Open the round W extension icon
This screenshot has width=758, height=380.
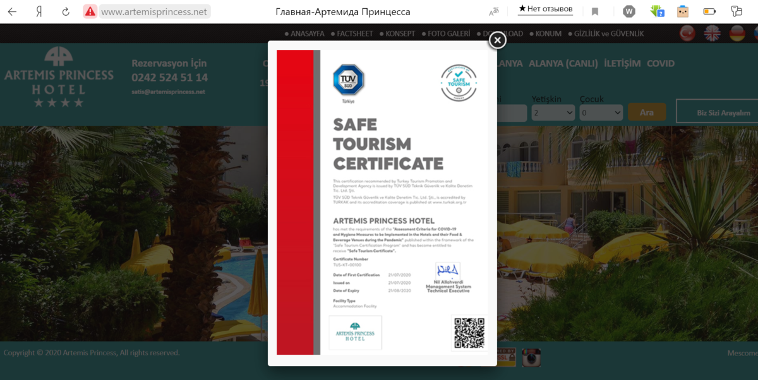(x=629, y=11)
